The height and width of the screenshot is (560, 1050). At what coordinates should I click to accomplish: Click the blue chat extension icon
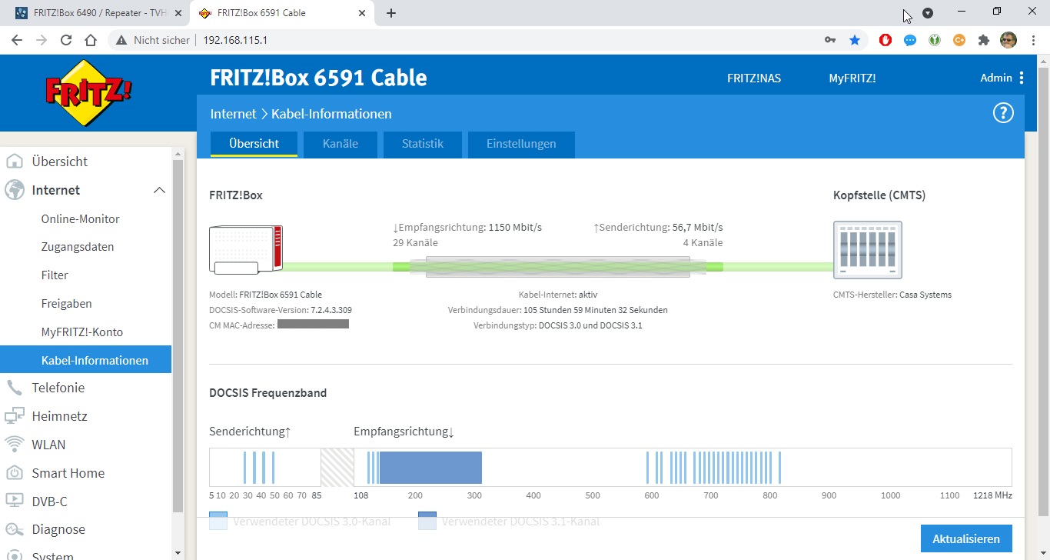coord(910,40)
